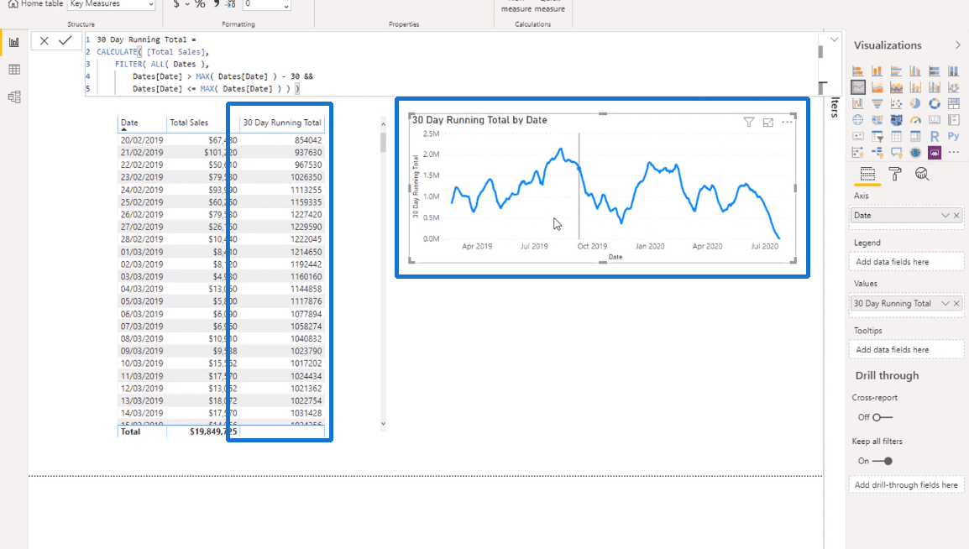Collapse the Visualizations pane
Screen dimensions: 969x549
pyautogui.click(x=957, y=45)
